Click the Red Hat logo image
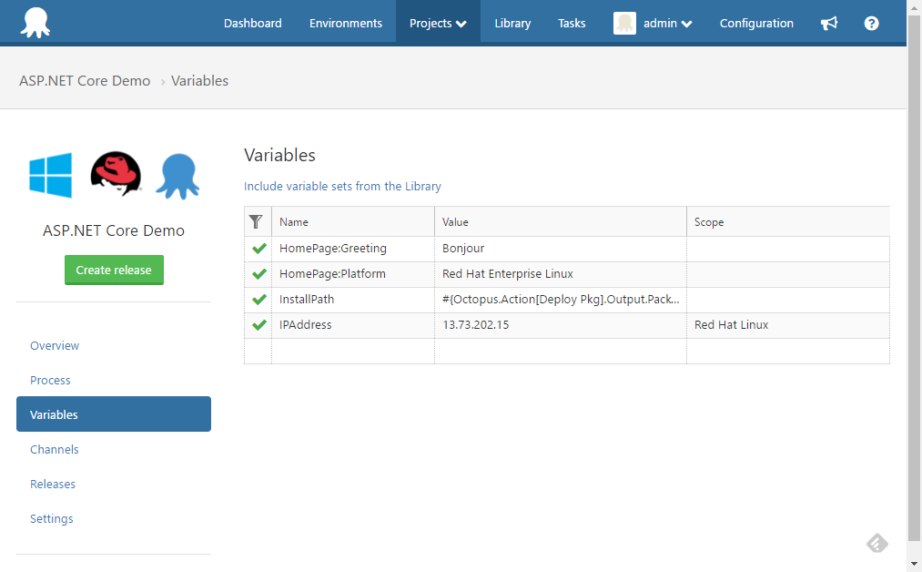Viewport: 922px width, 572px height. pyautogui.click(x=116, y=174)
